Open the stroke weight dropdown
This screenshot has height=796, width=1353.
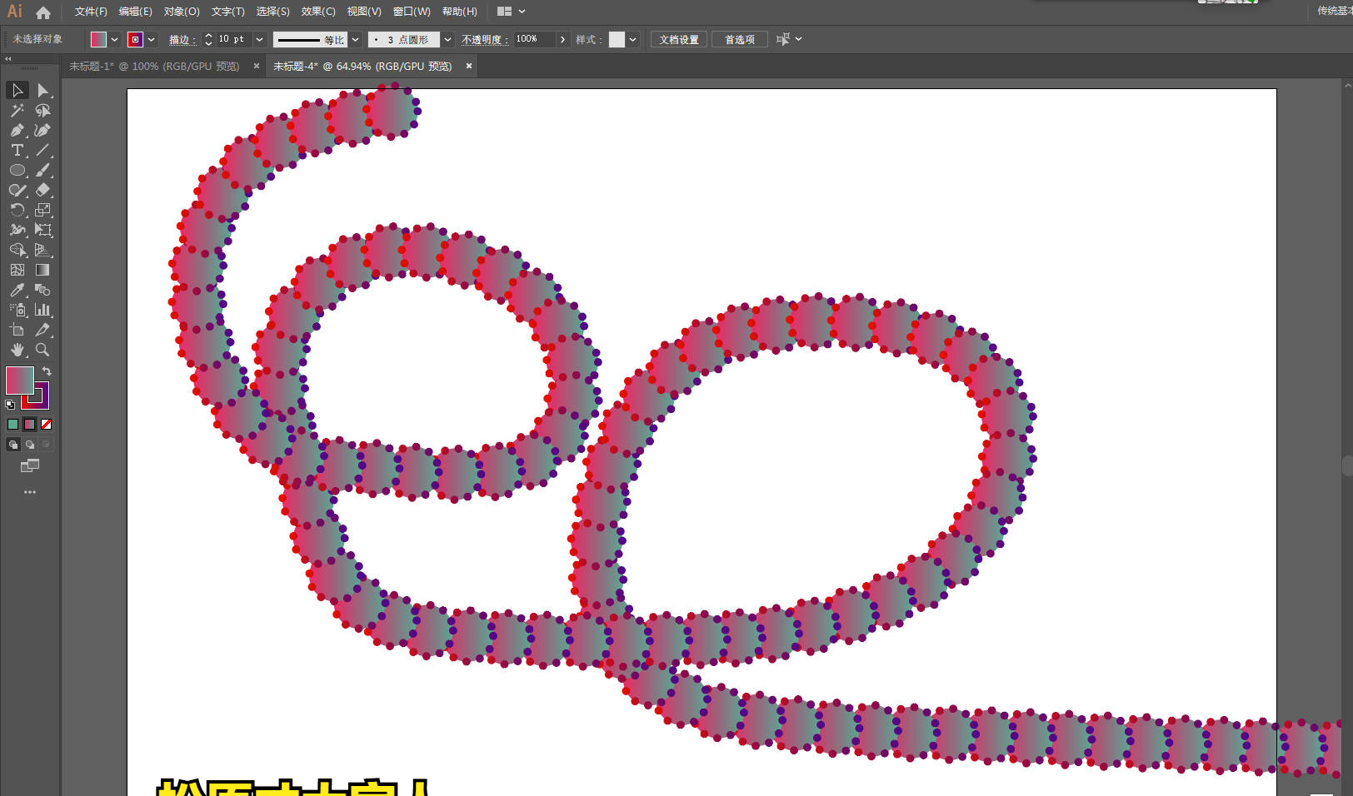coord(259,39)
